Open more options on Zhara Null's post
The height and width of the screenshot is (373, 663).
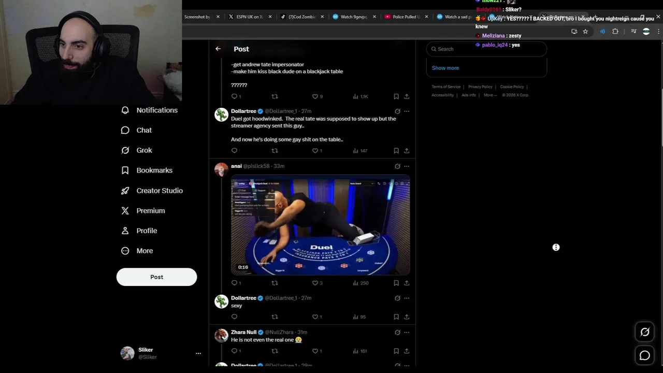tap(407, 333)
